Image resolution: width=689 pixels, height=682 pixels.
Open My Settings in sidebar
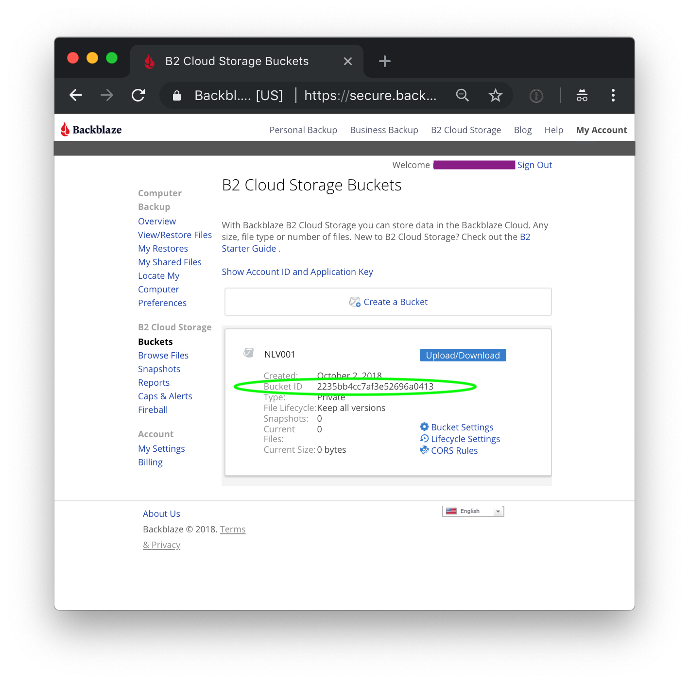tap(161, 449)
